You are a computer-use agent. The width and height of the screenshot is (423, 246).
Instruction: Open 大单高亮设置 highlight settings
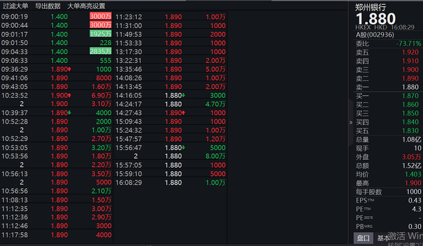pyautogui.click(x=86, y=6)
